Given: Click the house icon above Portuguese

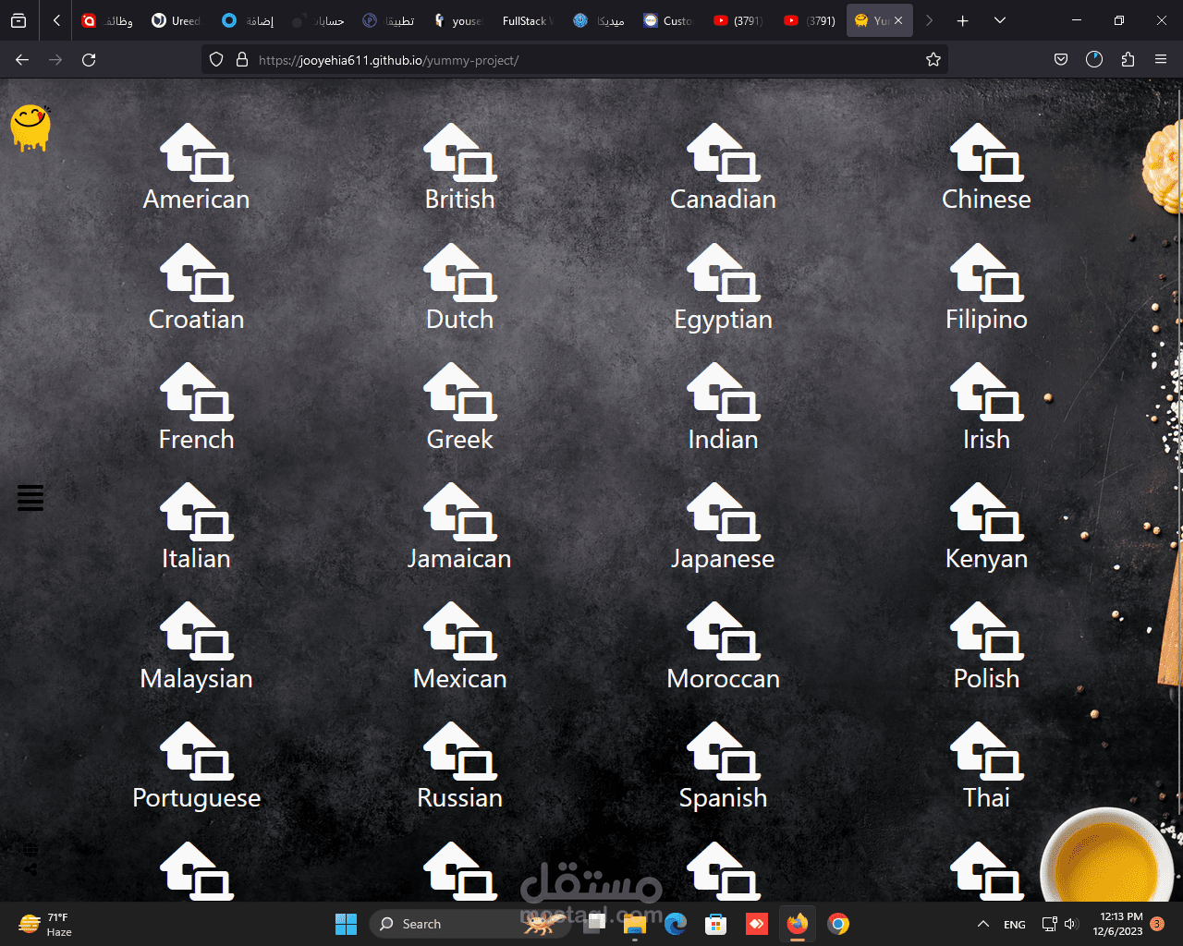Looking at the screenshot, I should point(197,751).
